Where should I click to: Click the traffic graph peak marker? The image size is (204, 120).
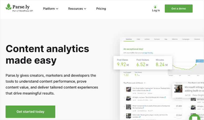click(196, 64)
